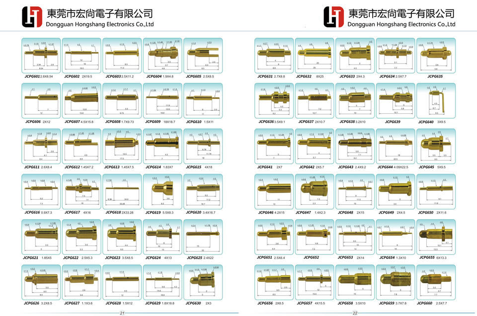This screenshot has width=477, height=316.
Task: Select the 'JCPG606 2X12' caption
Action: 38,122
